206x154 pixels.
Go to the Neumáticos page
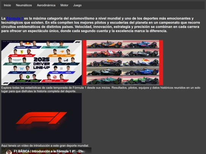pyautogui.click(x=24, y=5)
